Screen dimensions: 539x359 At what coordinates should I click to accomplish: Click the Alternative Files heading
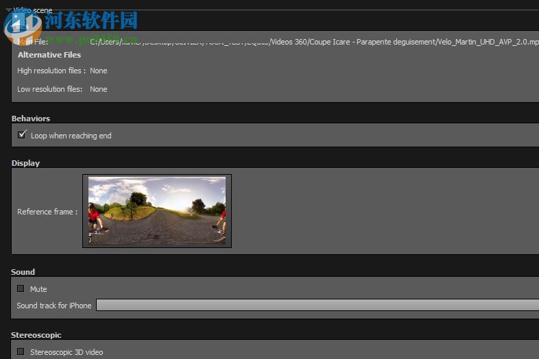(x=49, y=55)
